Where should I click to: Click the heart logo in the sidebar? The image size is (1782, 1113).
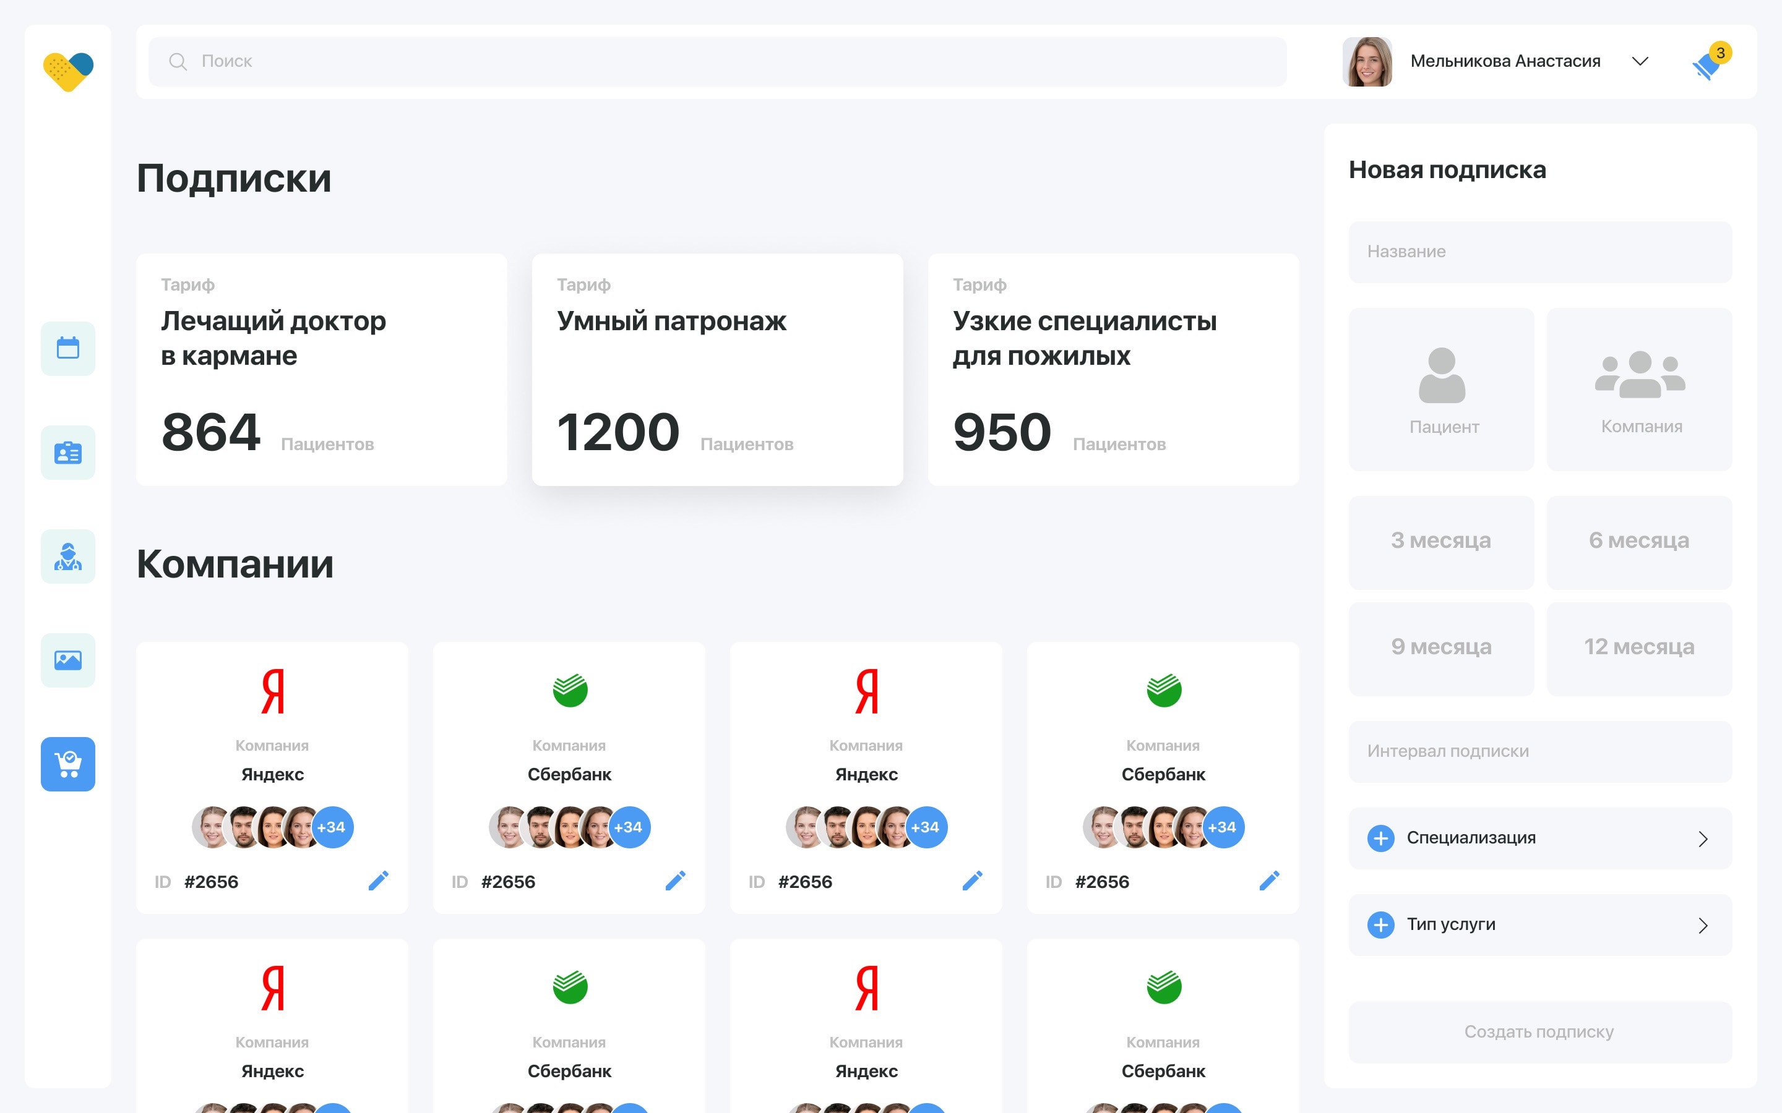(67, 71)
